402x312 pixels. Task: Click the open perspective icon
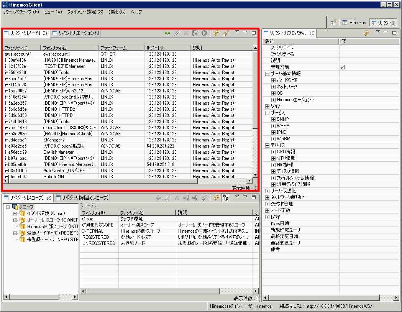pyautogui.click(x=333, y=23)
